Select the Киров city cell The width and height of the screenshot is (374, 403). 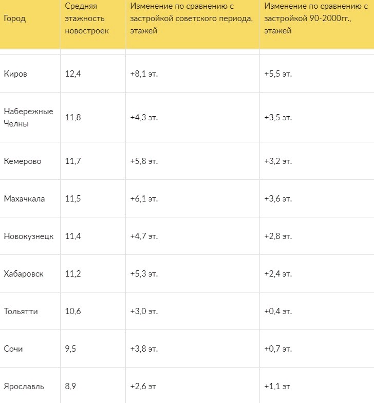click(15, 74)
